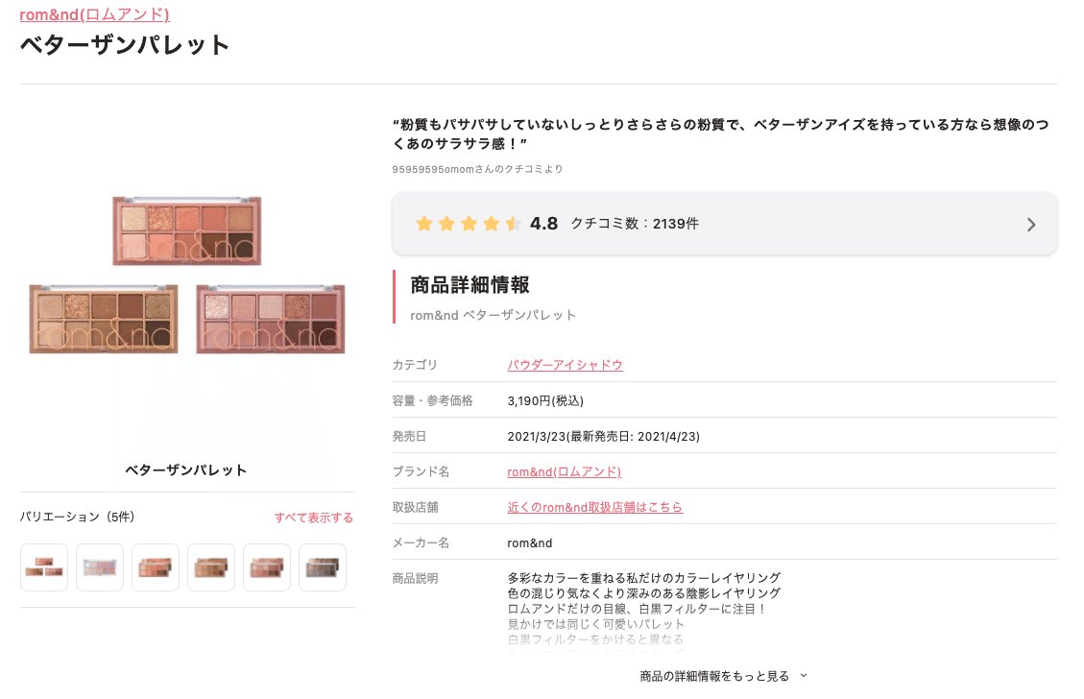This screenshot has width=1084, height=699.
Task: Select the pale lavender palette variation thumbnail
Action: point(100,567)
